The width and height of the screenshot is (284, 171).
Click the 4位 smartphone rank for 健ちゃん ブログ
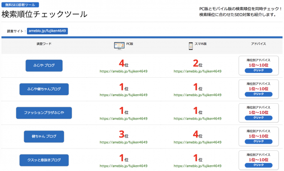pyautogui.click(x=197, y=134)
